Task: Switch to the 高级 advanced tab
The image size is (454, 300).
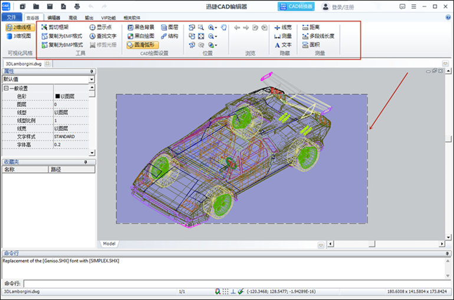Action: (x=73, y=18)
